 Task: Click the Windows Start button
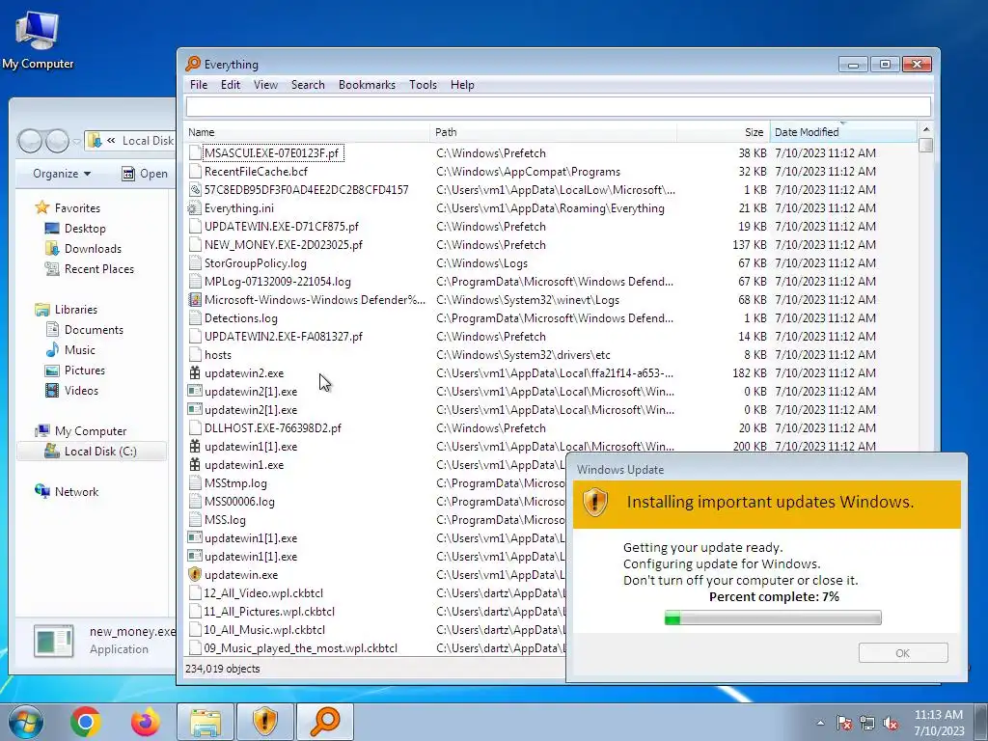[25, 722]
